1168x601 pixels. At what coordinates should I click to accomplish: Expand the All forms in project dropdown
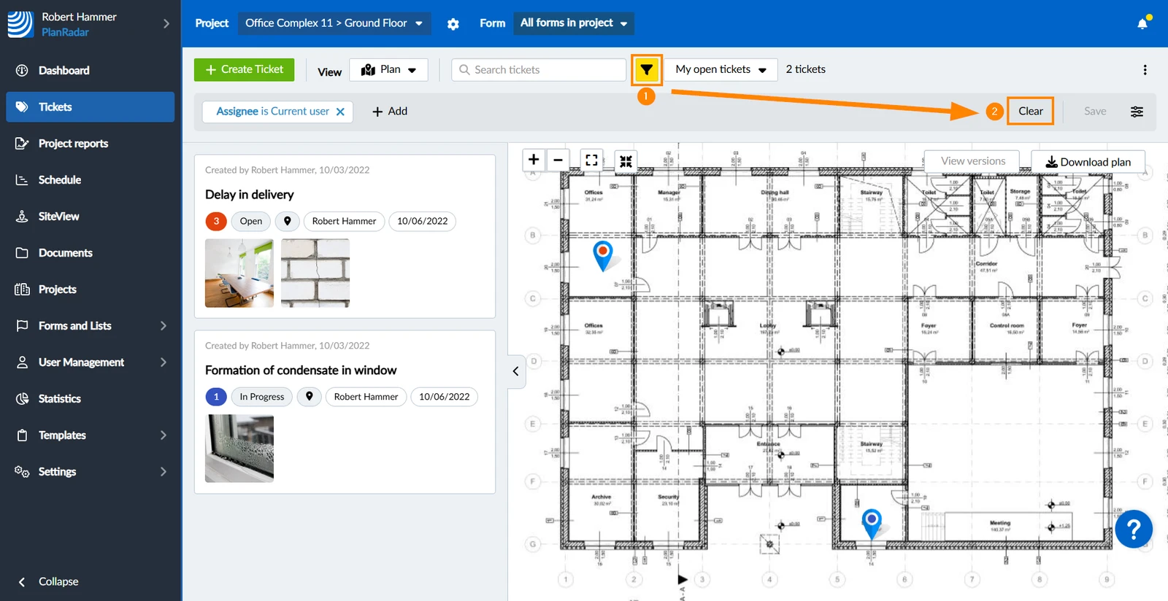click(574, 23)
